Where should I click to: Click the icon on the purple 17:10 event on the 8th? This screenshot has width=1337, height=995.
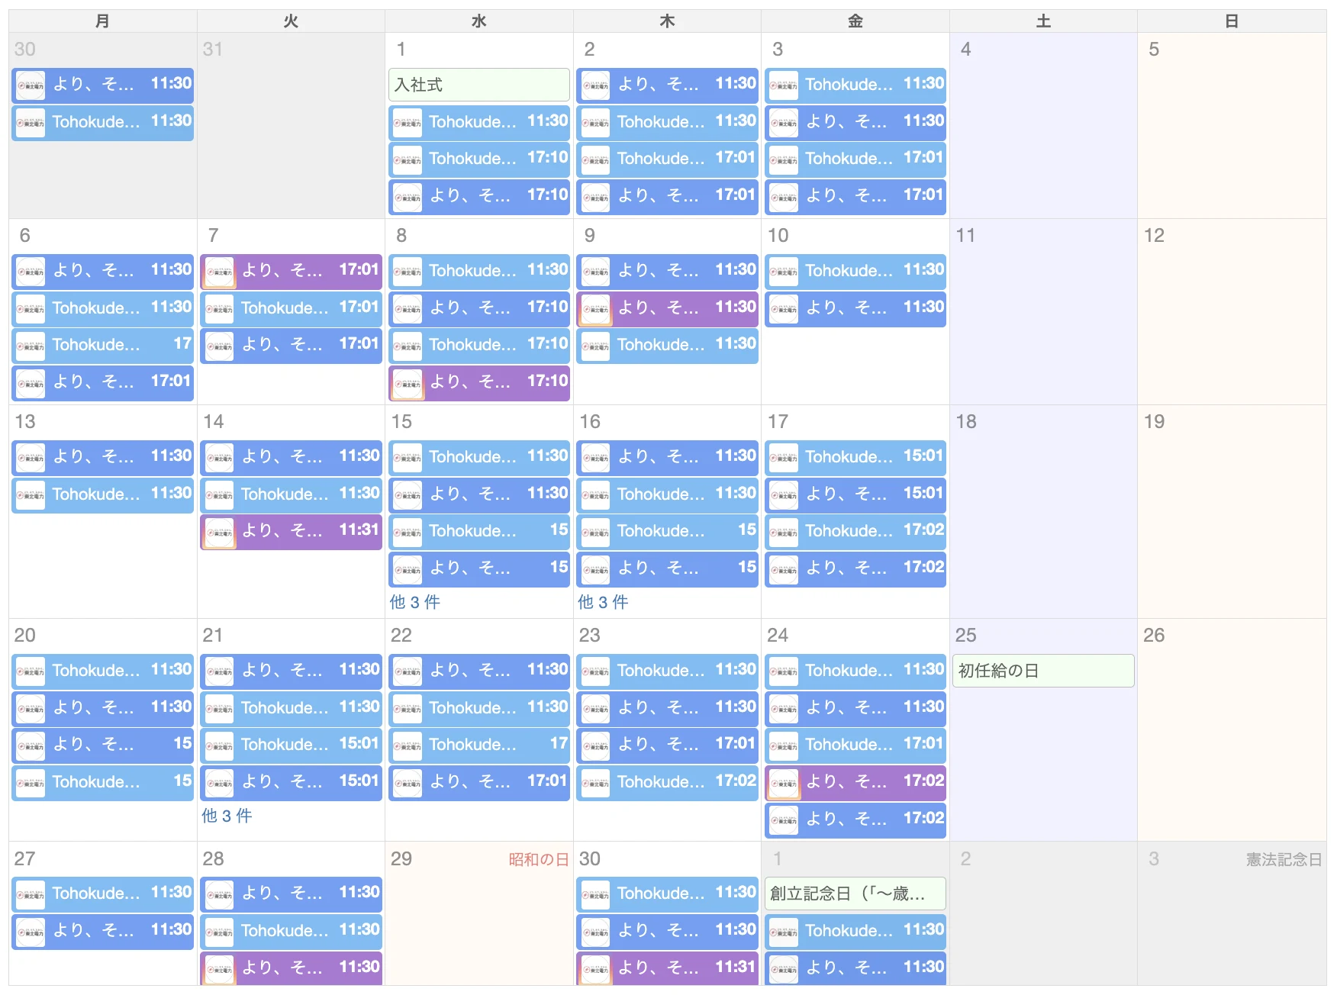[408, 383]
